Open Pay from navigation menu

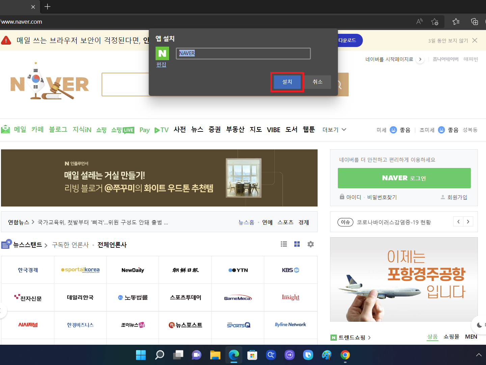[x=144, y=130]
